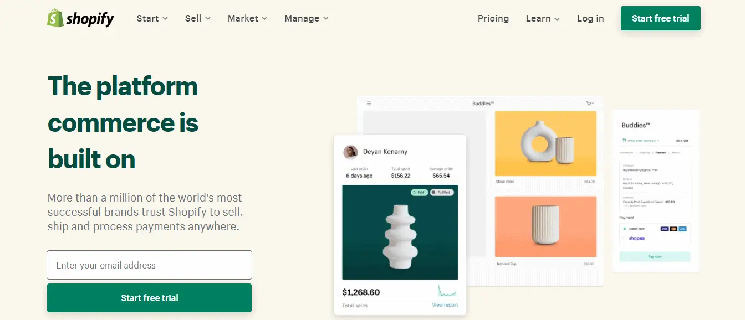Expand the Start navigation dropdown
The width and height of the screenshot is (745, 320).
click(152, 18)
